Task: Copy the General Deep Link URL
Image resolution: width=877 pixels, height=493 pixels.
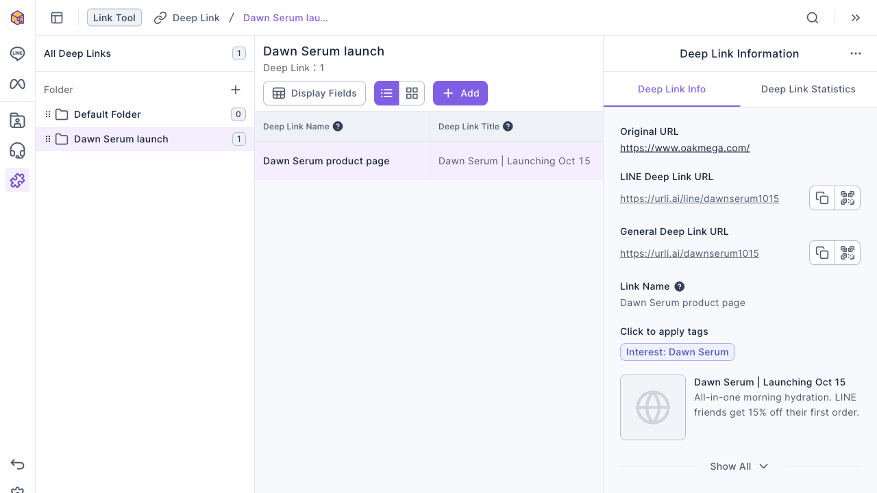Action: [822, 253]
